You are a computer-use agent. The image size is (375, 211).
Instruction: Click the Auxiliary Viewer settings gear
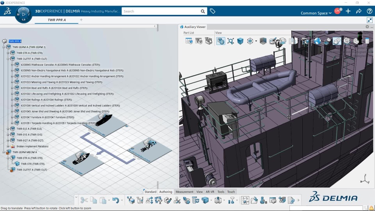point(367,27)
